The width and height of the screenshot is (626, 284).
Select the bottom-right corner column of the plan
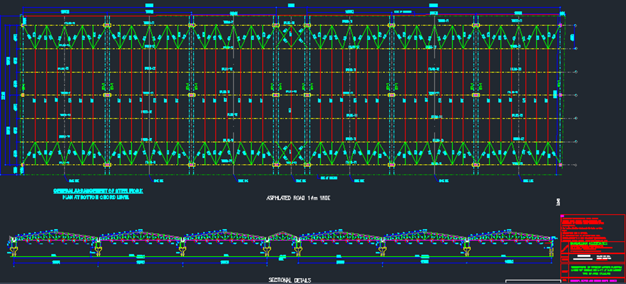coord(561,165)
